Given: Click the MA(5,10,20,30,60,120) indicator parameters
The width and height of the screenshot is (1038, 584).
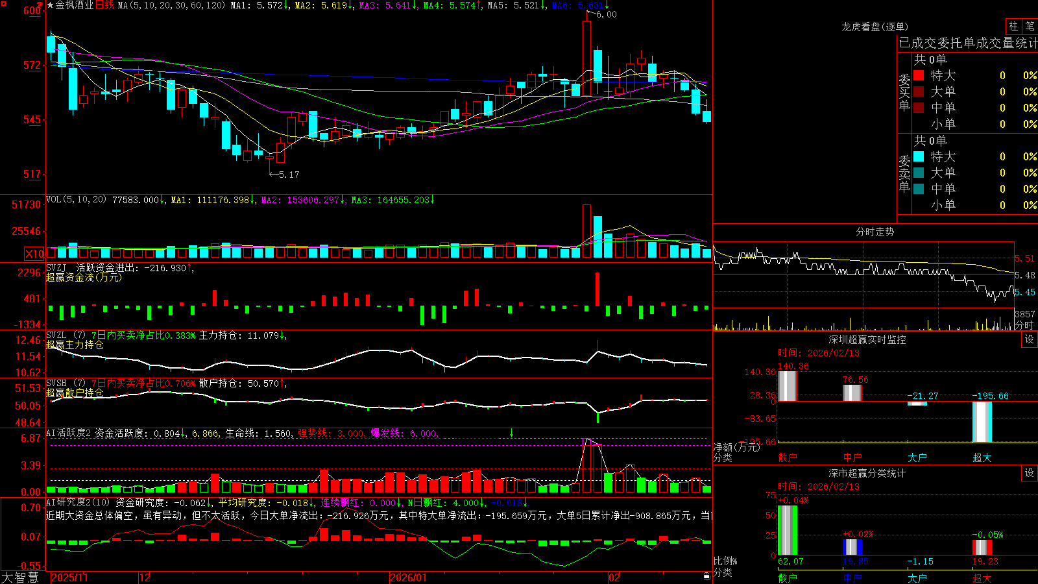Looking at the screenshot, I should click(x=171, y=5).
